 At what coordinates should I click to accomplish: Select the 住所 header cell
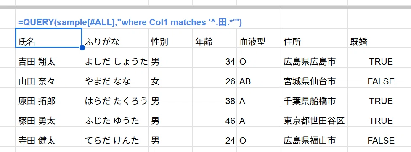(x=314, y=38)
